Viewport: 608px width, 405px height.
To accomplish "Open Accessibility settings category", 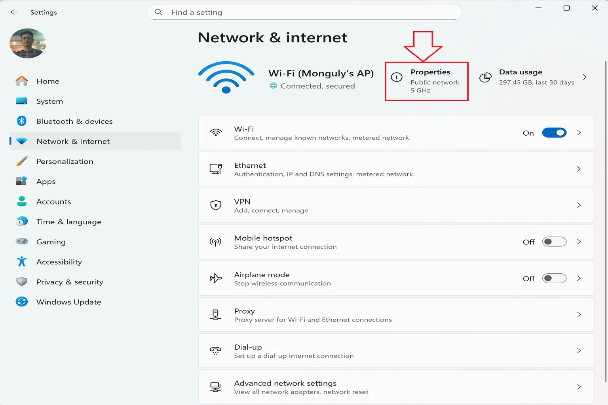I will [95, 261].
